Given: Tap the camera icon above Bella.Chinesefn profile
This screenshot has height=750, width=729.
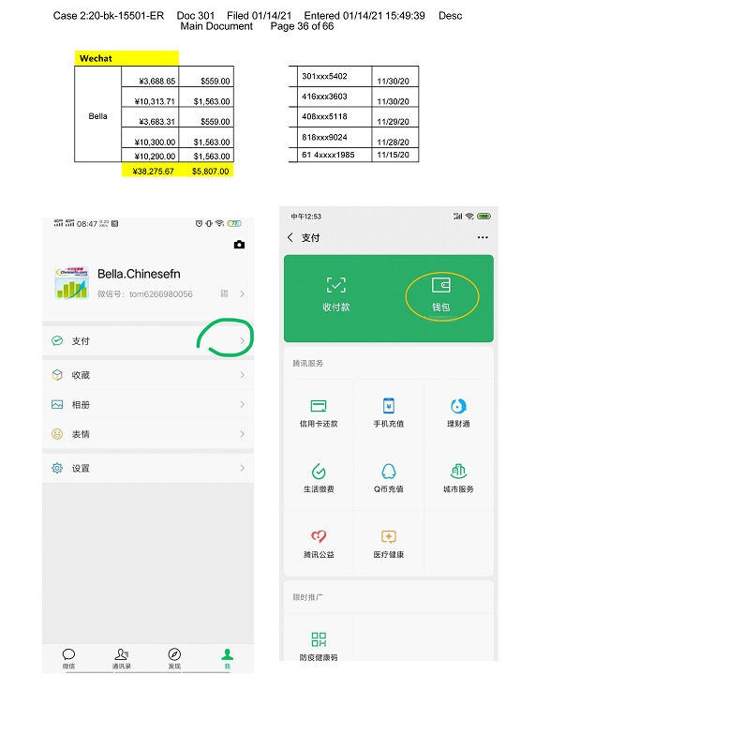Looking at the screenshot, I should point(239,245).
